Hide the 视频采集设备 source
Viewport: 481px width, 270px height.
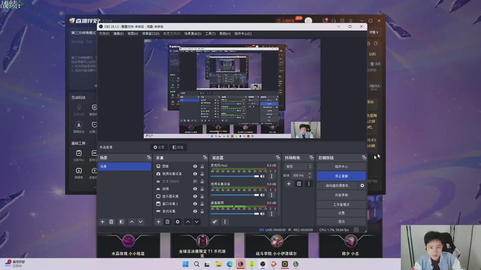point(195,173)
